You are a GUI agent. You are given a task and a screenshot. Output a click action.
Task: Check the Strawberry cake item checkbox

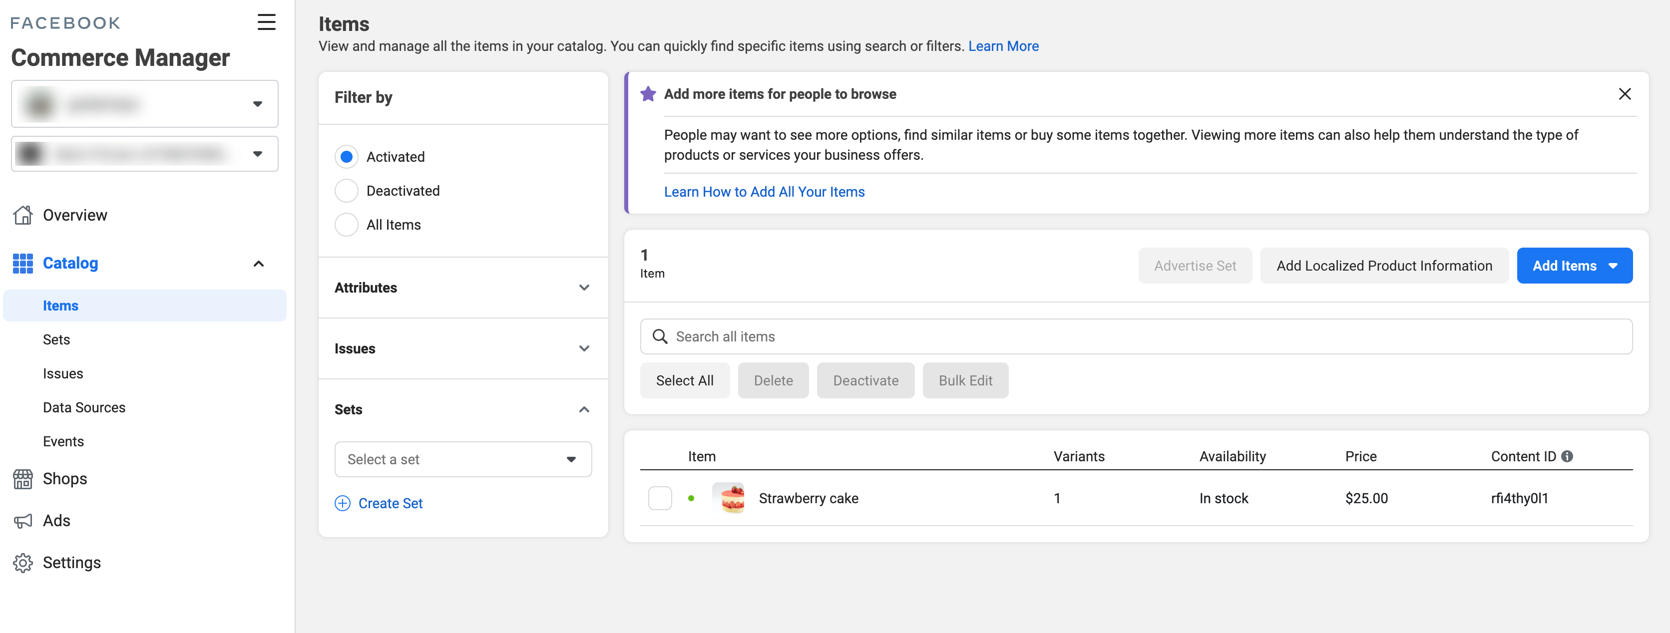[x=659, y=498]
